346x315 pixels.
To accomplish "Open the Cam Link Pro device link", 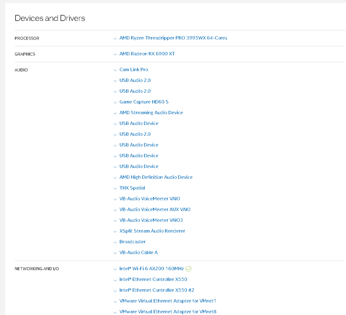I will click(x=134, y=69).
